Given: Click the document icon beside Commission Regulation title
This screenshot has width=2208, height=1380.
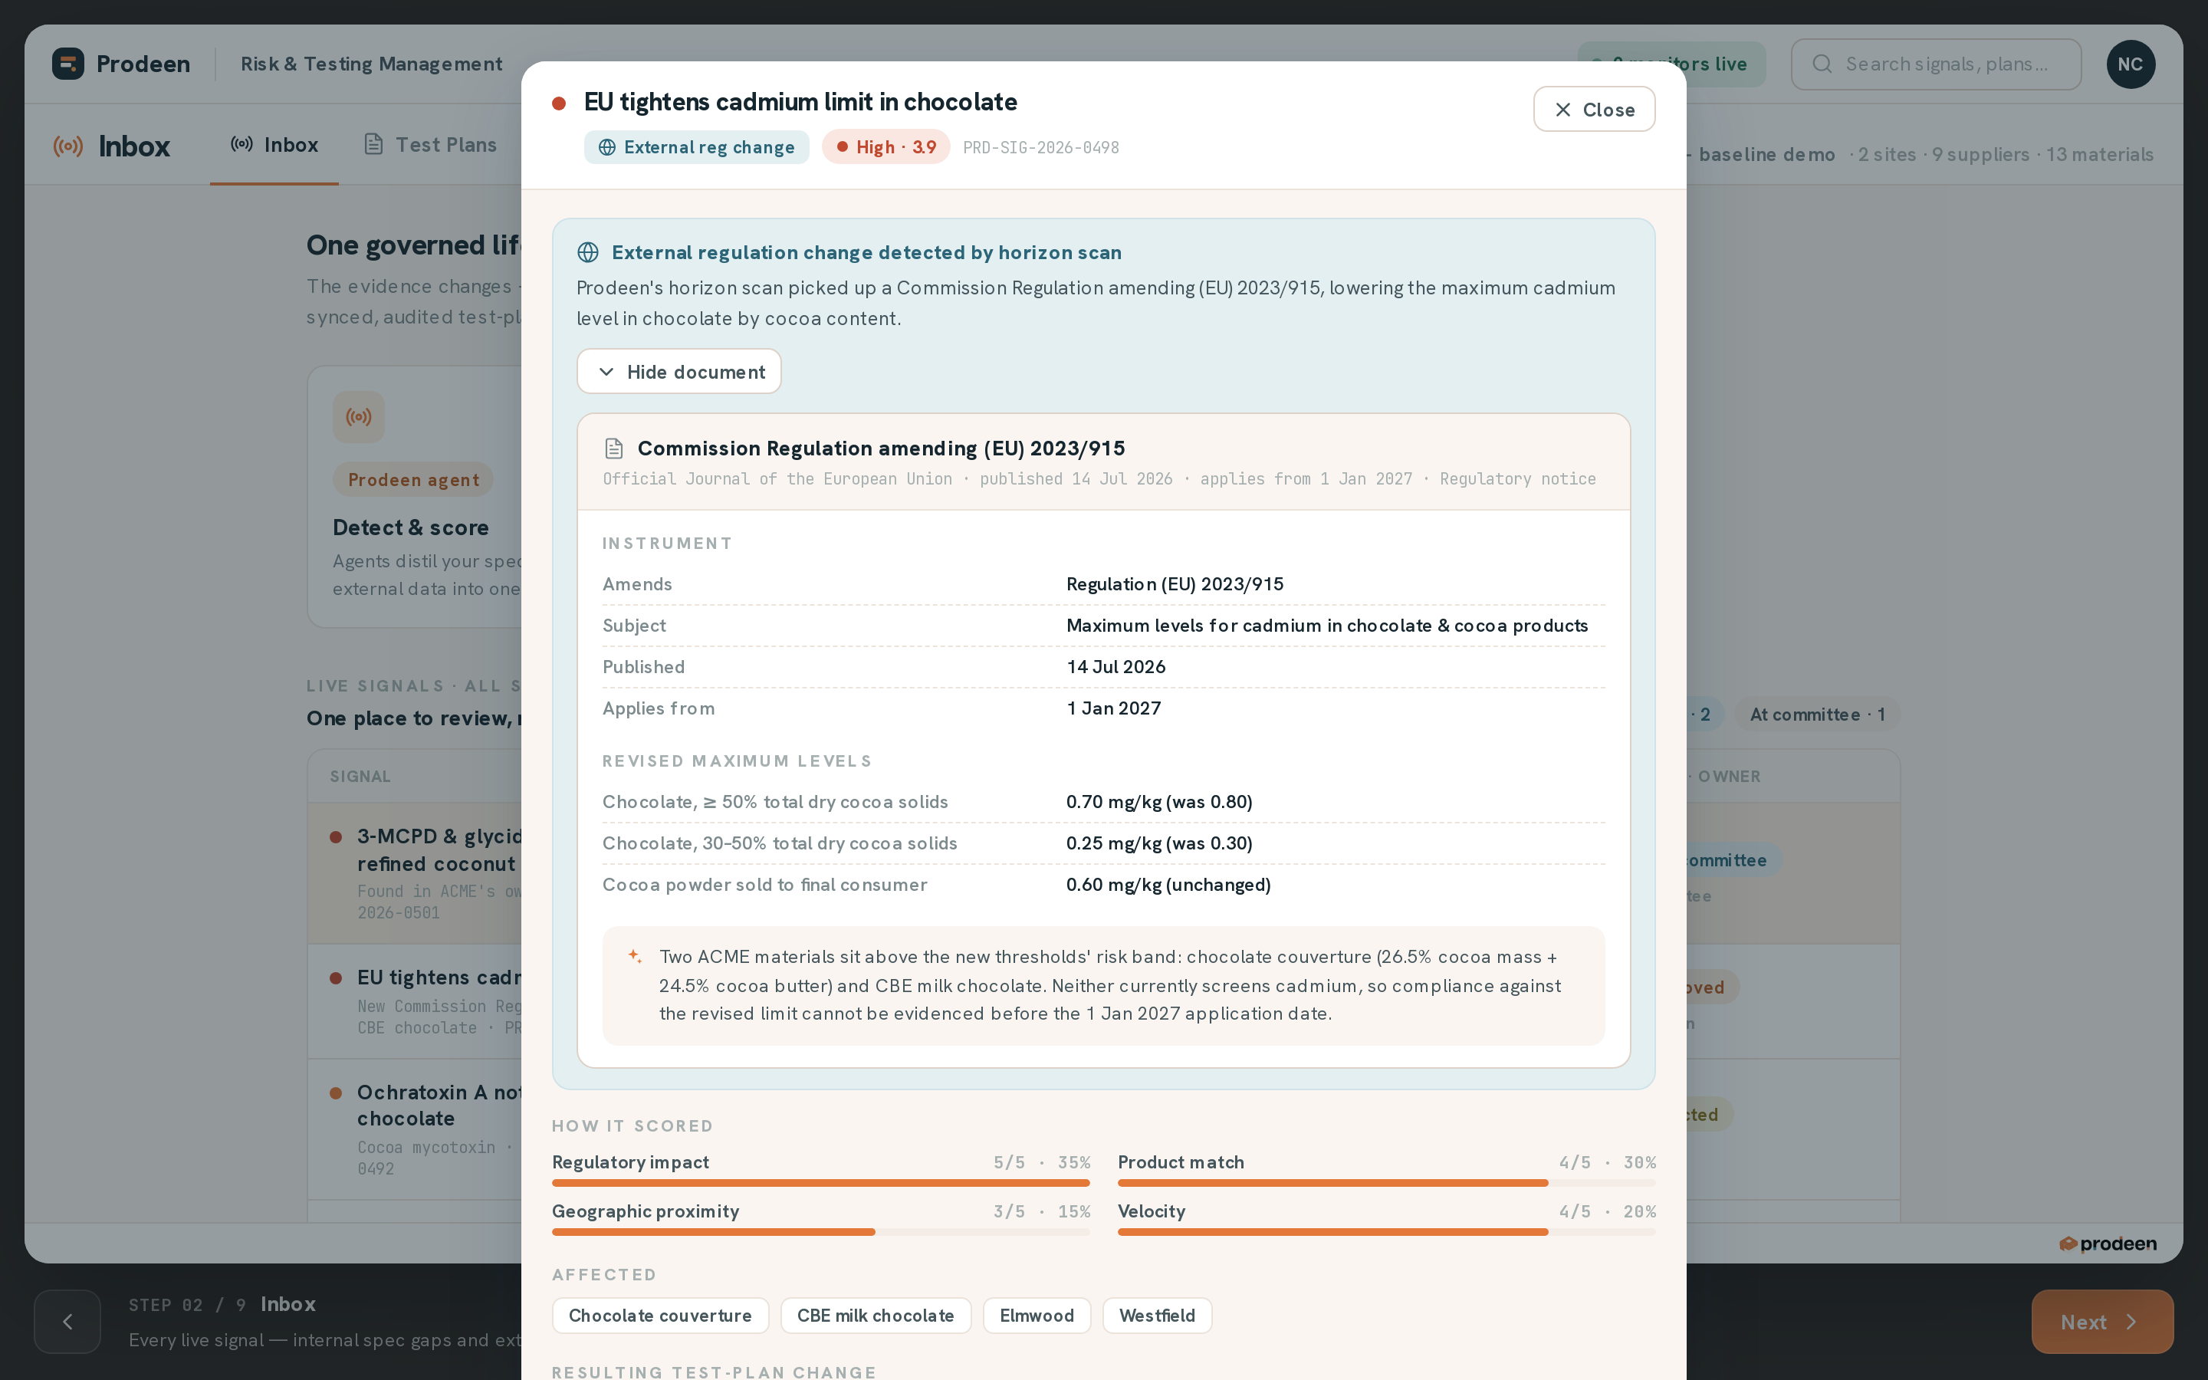Looking at the screenshot, I should click(614, 449).
